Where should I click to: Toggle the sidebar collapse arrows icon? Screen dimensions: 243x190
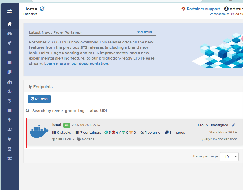tap(9, 11)
